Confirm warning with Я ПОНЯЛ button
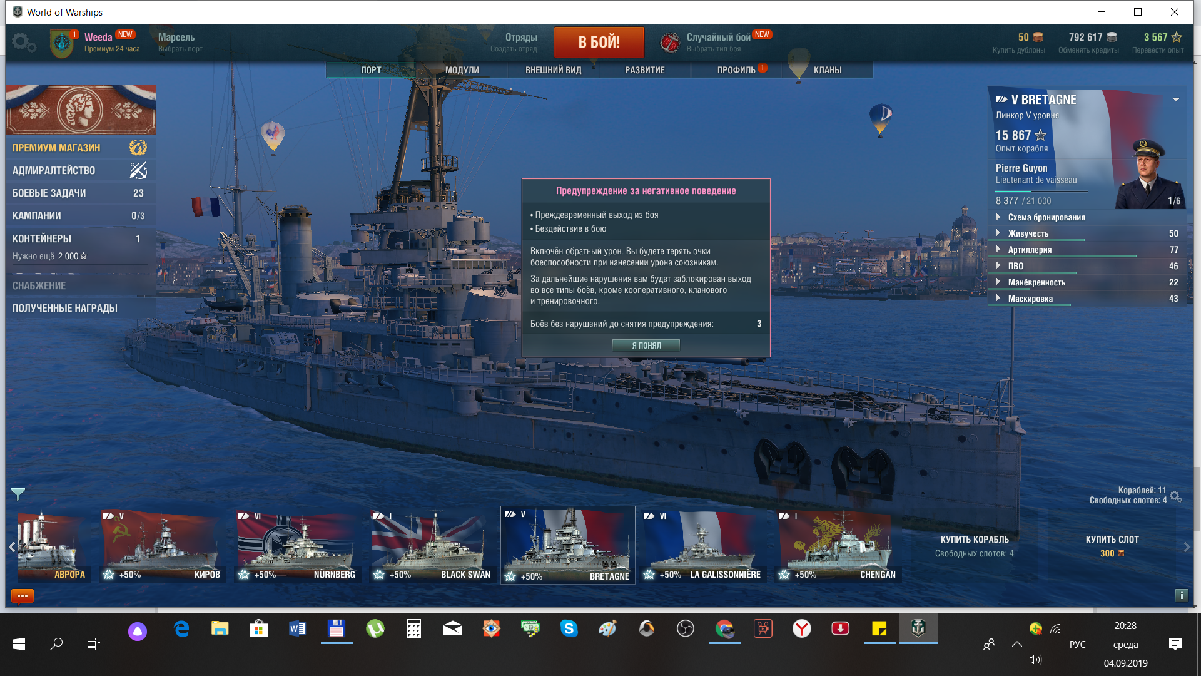This screenshot has height=676, width=1201. coord(646,345)
